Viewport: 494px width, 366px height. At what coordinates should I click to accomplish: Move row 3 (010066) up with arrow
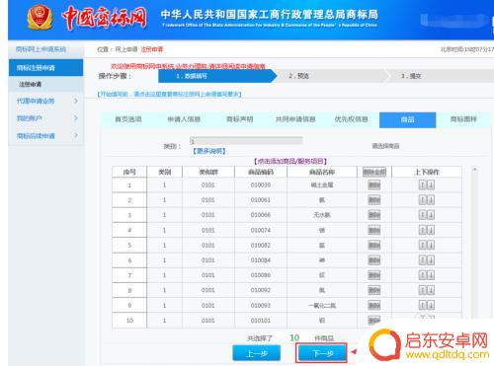[x=423, y=215]
